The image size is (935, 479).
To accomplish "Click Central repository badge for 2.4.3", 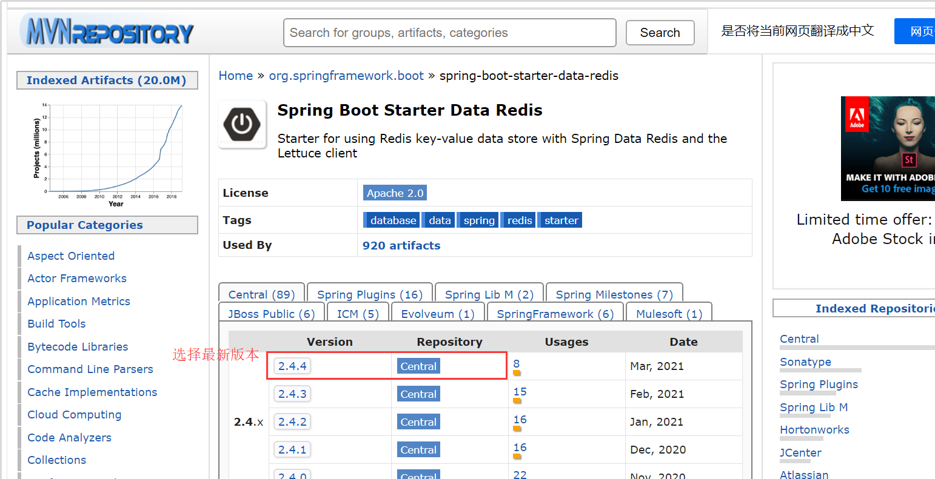I will pos(418,394).
